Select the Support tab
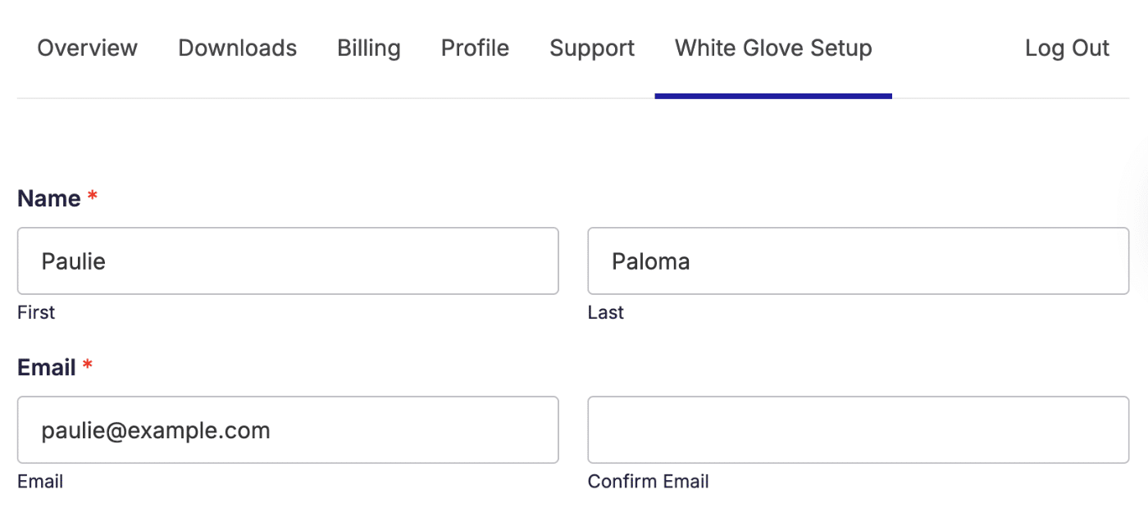The width and height of the screenshot is (1148, 526). pyautogui.click(x=592, y=48)
